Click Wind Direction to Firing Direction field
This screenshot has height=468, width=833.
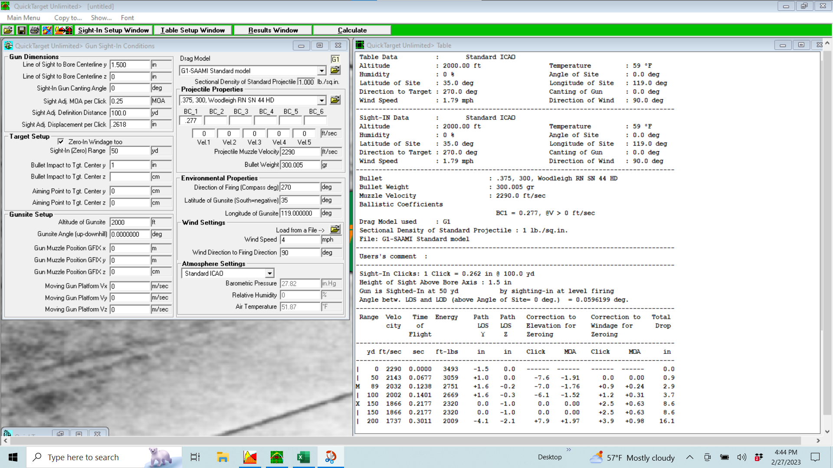tap(300, 253)
